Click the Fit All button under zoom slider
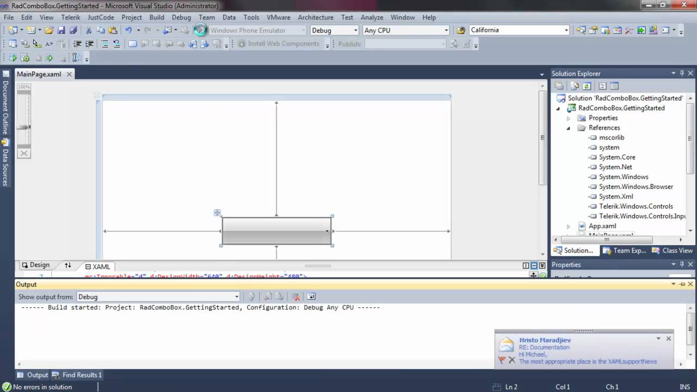Screen dimensions: 697x392 [x=24, y=154]
